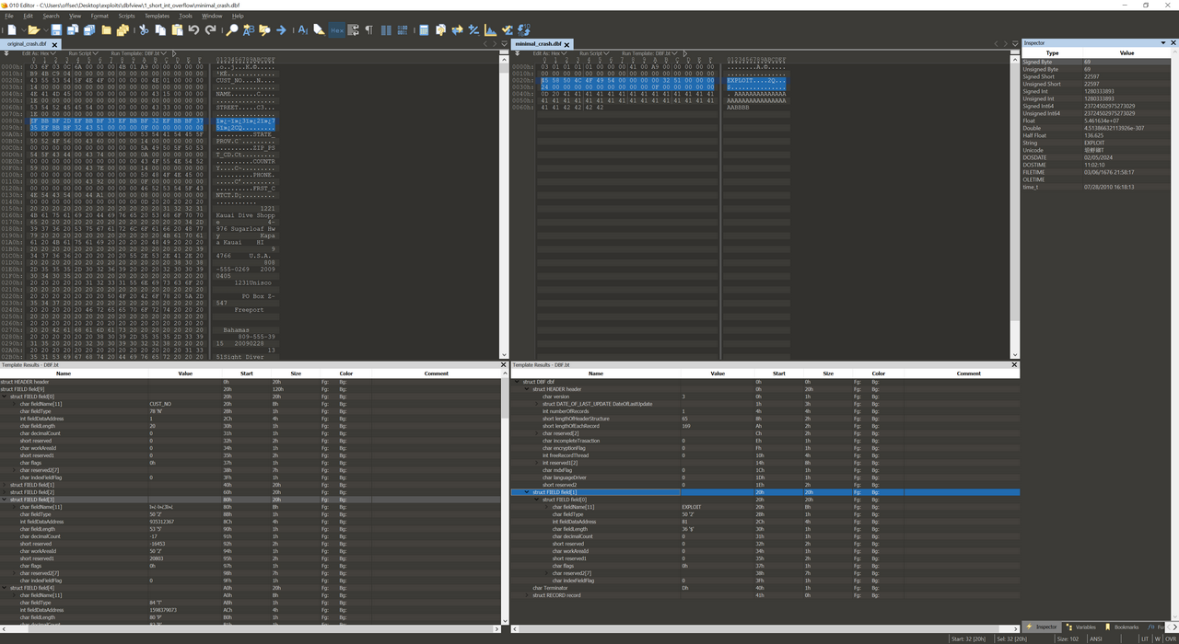1179x644 pixels.
Task: Click the Goto arrow icon
Action: click(281, 30)
